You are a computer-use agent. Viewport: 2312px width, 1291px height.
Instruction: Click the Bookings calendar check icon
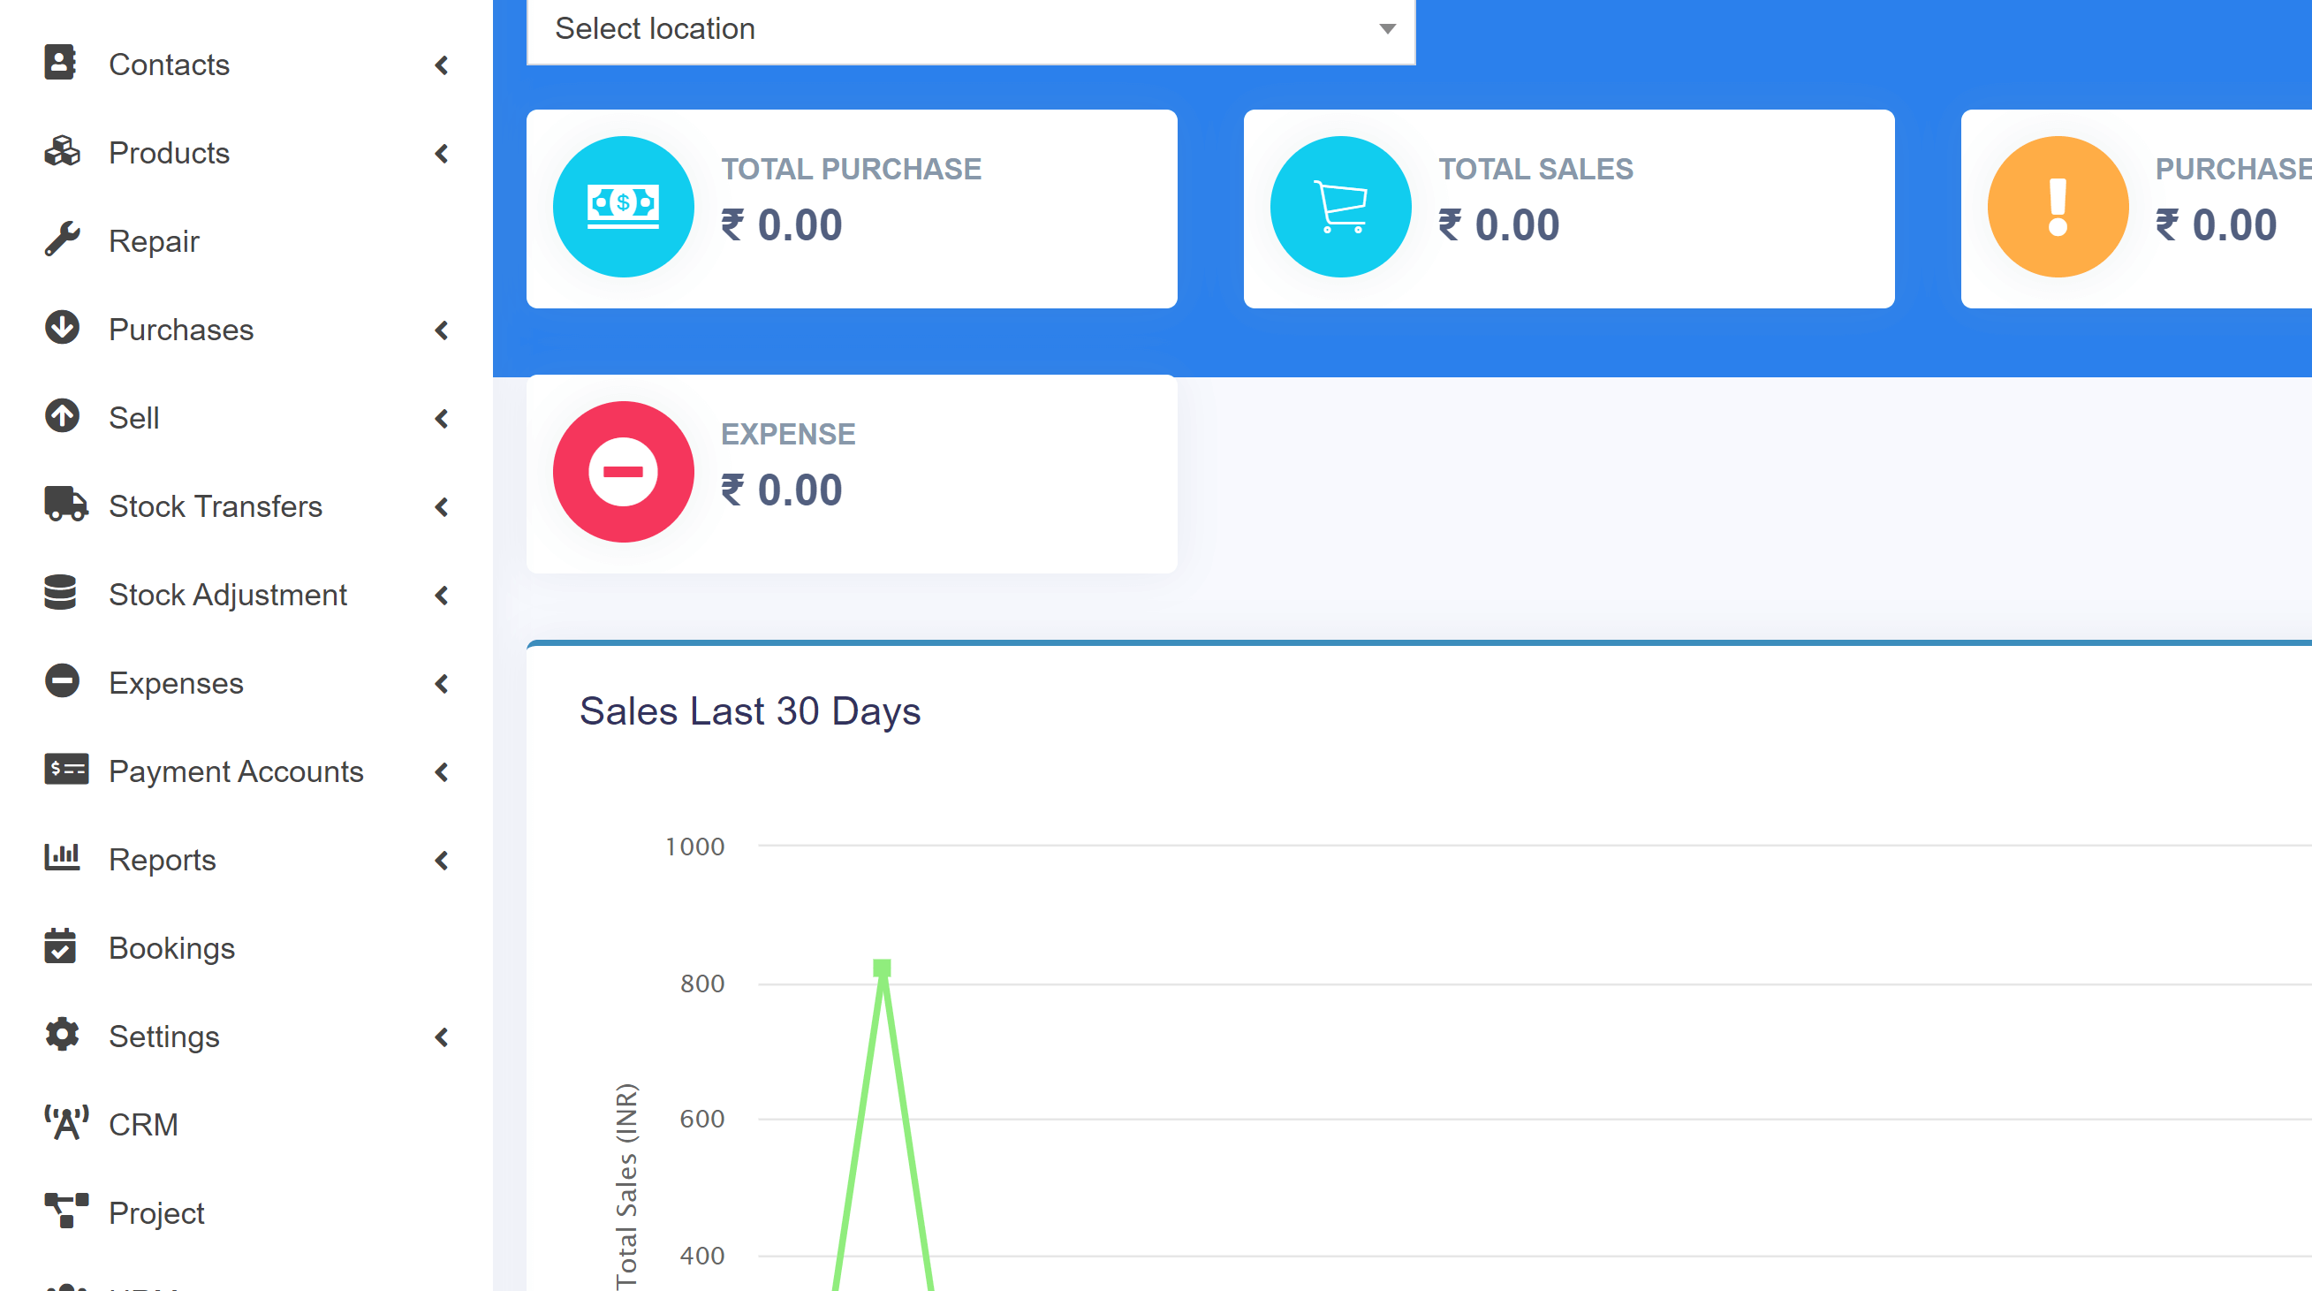pos(60,946)
